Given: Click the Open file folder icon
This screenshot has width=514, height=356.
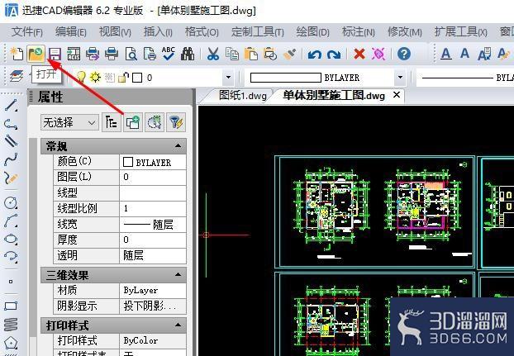Looking at the screenshot, I should click(x=36, y=54).
